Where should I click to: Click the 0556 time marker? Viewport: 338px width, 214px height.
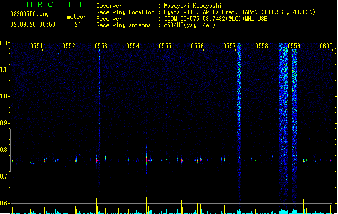197,46
